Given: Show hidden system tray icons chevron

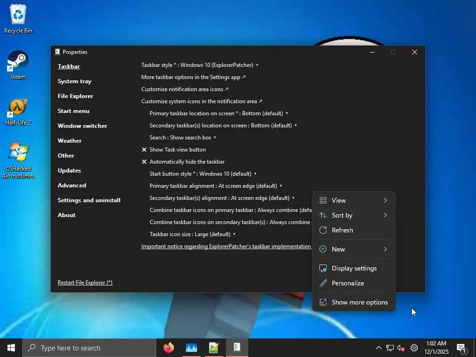Looking at the screenshot, I should click(x=378, y=348).
